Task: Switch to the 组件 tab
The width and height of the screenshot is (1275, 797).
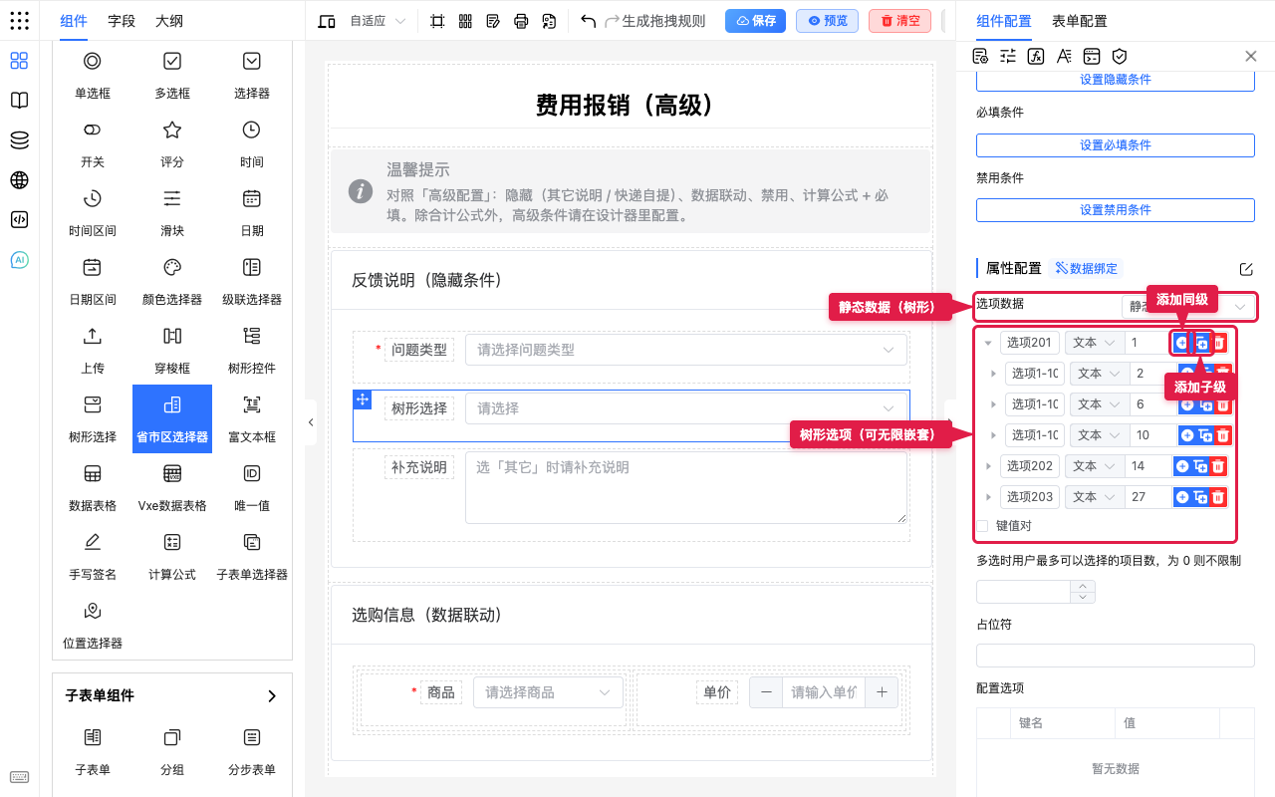Action: (x=74, y=21)
